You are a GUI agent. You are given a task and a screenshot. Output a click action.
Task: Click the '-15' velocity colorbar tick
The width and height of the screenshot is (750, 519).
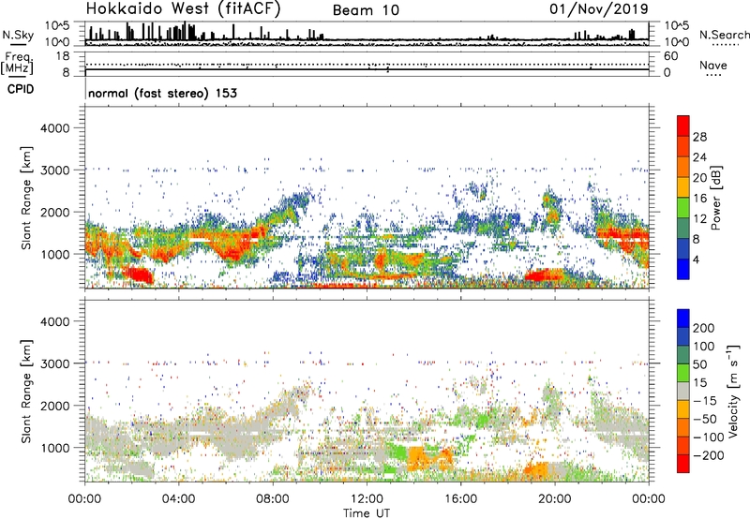click(705, 400)
